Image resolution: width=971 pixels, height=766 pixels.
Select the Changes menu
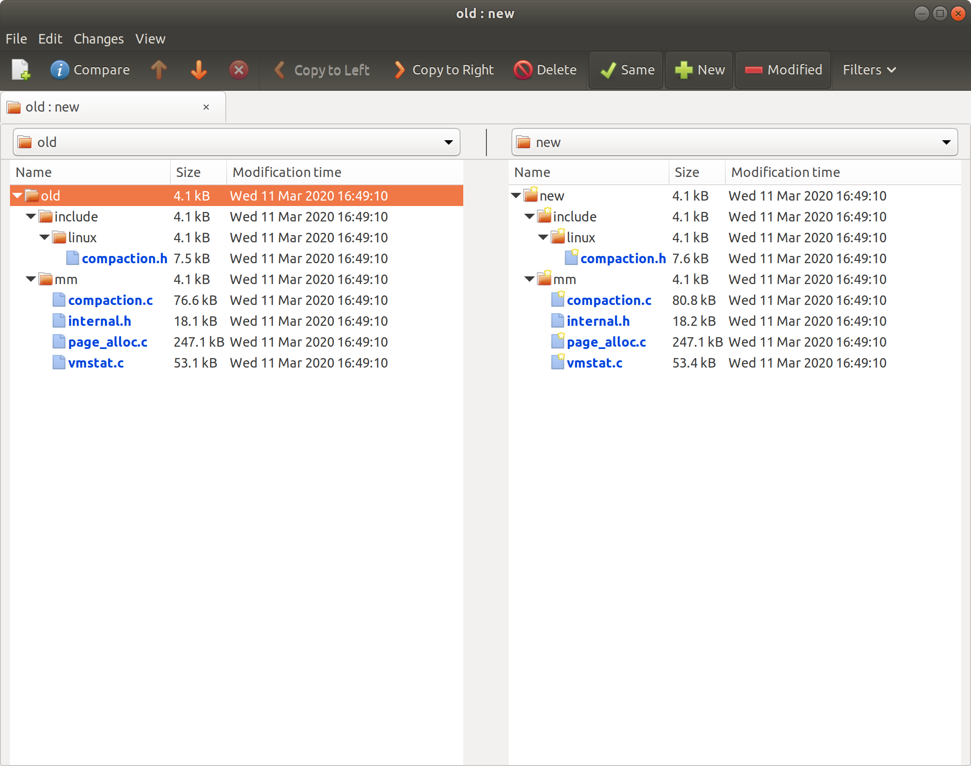99,37
